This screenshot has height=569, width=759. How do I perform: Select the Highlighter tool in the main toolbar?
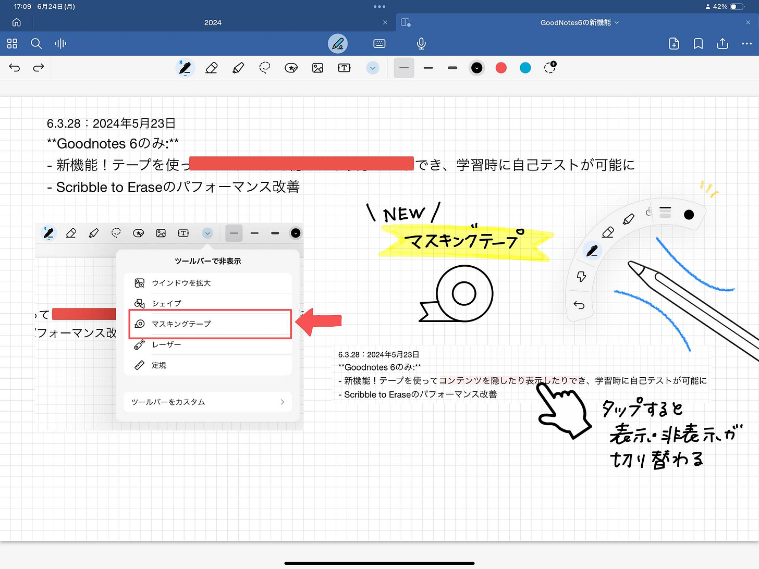click(x=238, y=68)
